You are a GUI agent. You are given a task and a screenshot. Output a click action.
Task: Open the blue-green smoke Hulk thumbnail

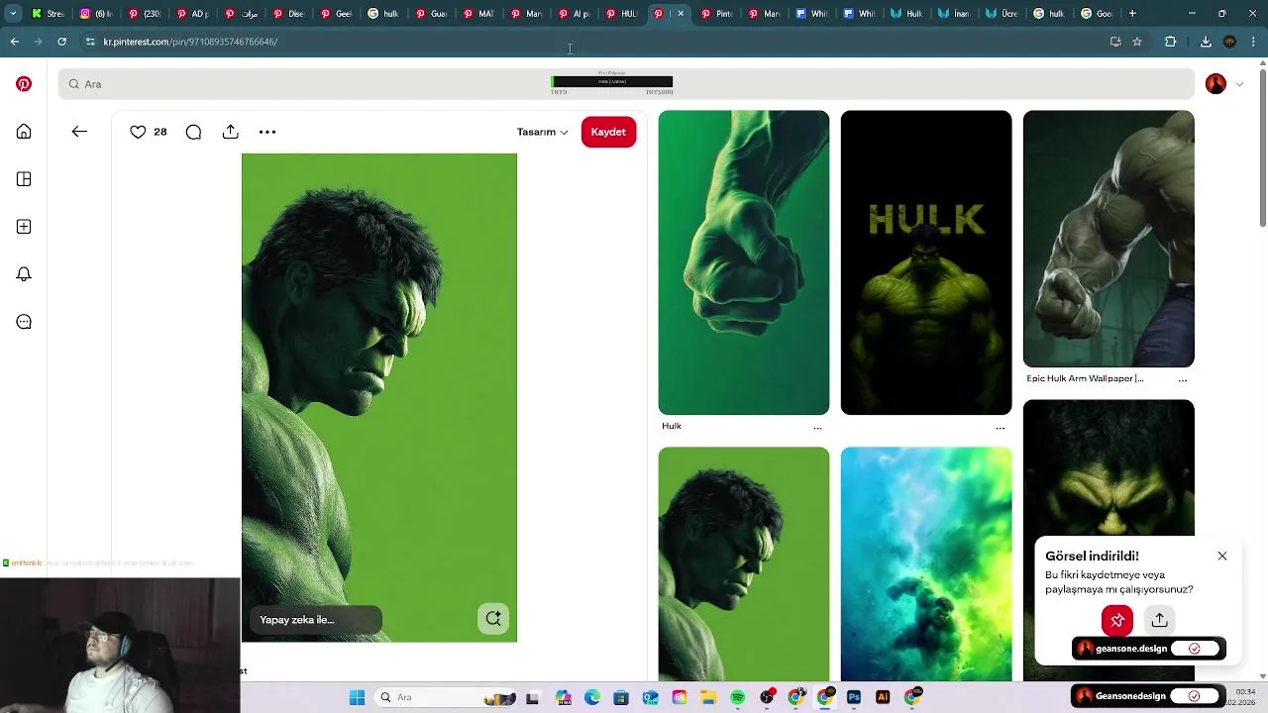pyautogui.click(x=926, y=564)
